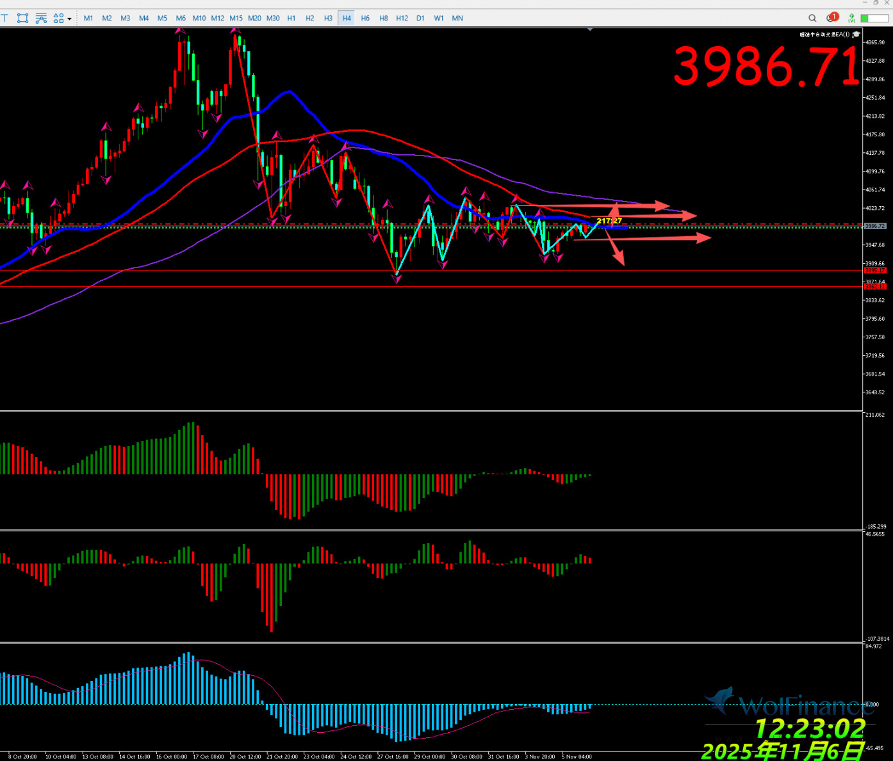Switch chart to M15 timeframe
893x761 pixels.
pos(236,18)
